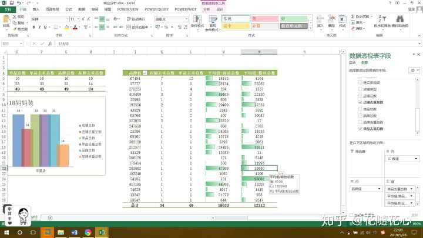423x238 pixels.
Task: Open the 文件 File tab
Action: (7, 10)
